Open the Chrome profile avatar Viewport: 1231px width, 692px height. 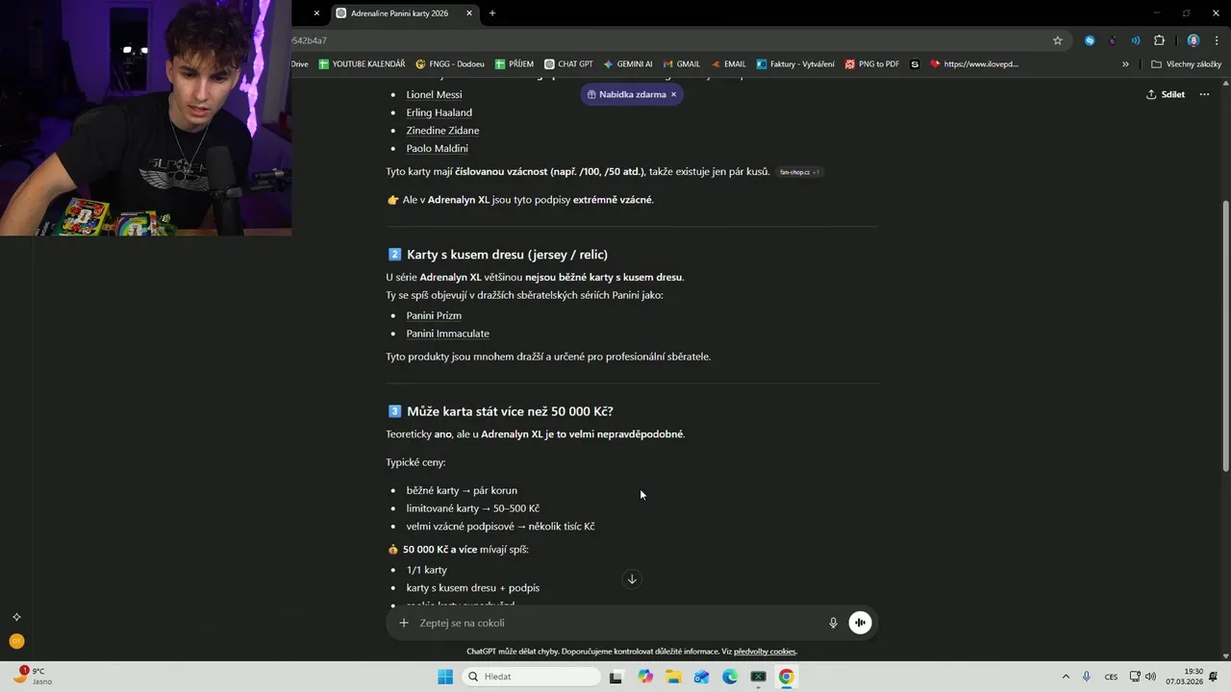point(1193,40)
